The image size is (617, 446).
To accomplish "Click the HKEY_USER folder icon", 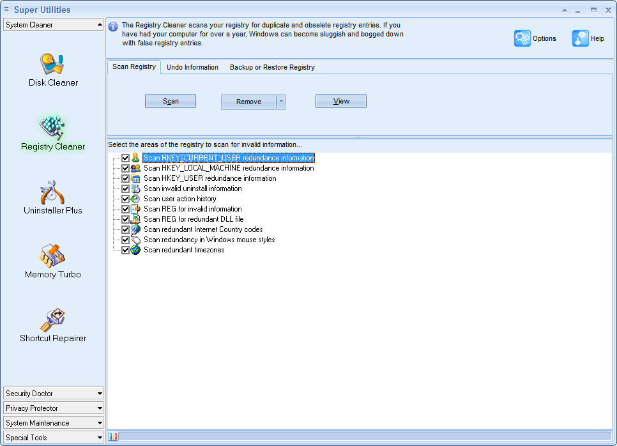I will [135, 178].
